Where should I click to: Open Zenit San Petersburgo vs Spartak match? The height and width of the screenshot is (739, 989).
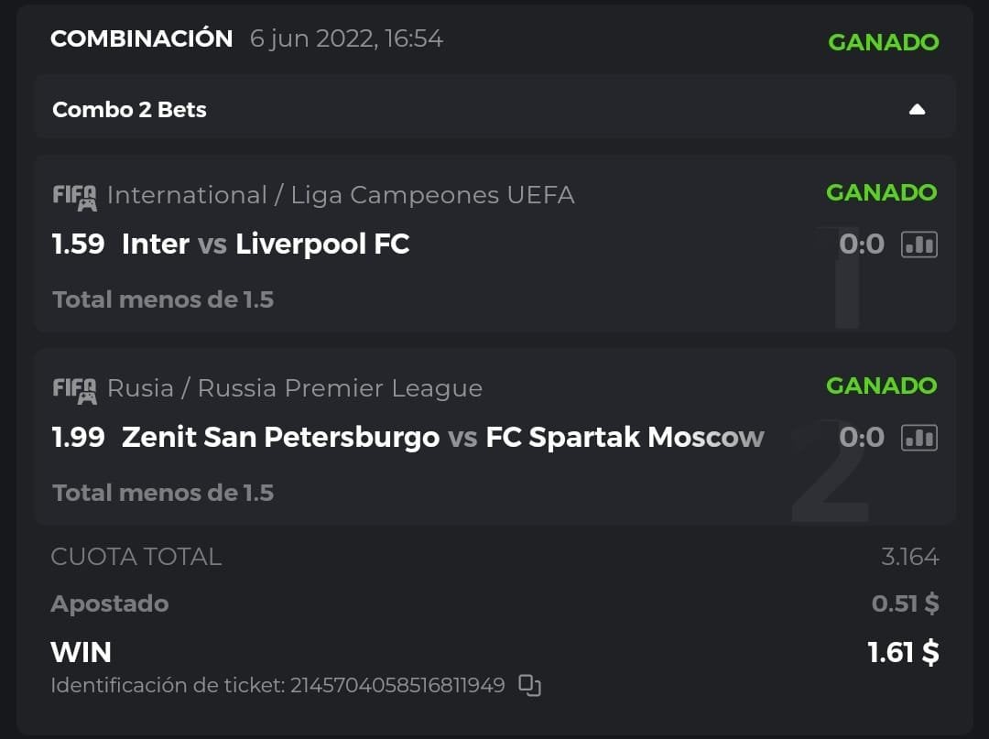click(x=442, y=438)
